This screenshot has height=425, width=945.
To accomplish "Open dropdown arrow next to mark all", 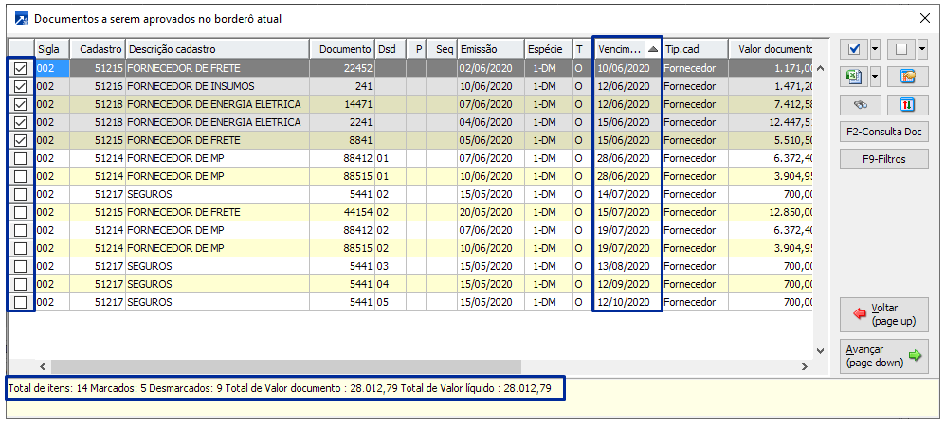I will click(876, 49).
